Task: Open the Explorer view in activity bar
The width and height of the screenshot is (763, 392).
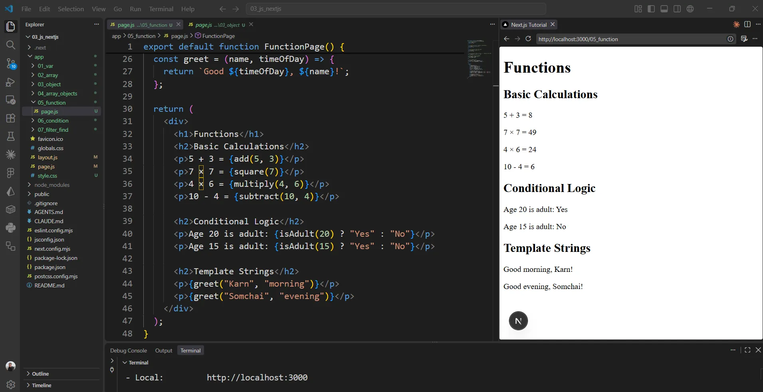Action: (x=11, y=27)
